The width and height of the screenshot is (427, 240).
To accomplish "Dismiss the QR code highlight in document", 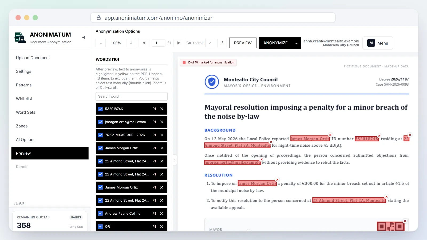I will [x=405, y=221].
